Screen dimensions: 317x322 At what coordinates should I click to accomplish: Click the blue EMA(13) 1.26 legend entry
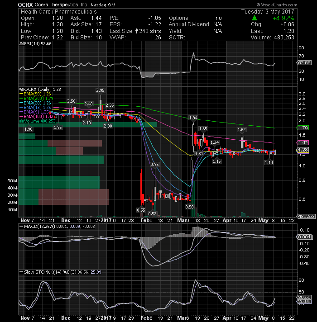(35, 107)
